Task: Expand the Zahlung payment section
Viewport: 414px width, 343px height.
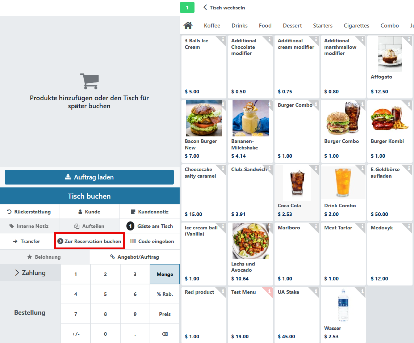Action: (30, 273)
